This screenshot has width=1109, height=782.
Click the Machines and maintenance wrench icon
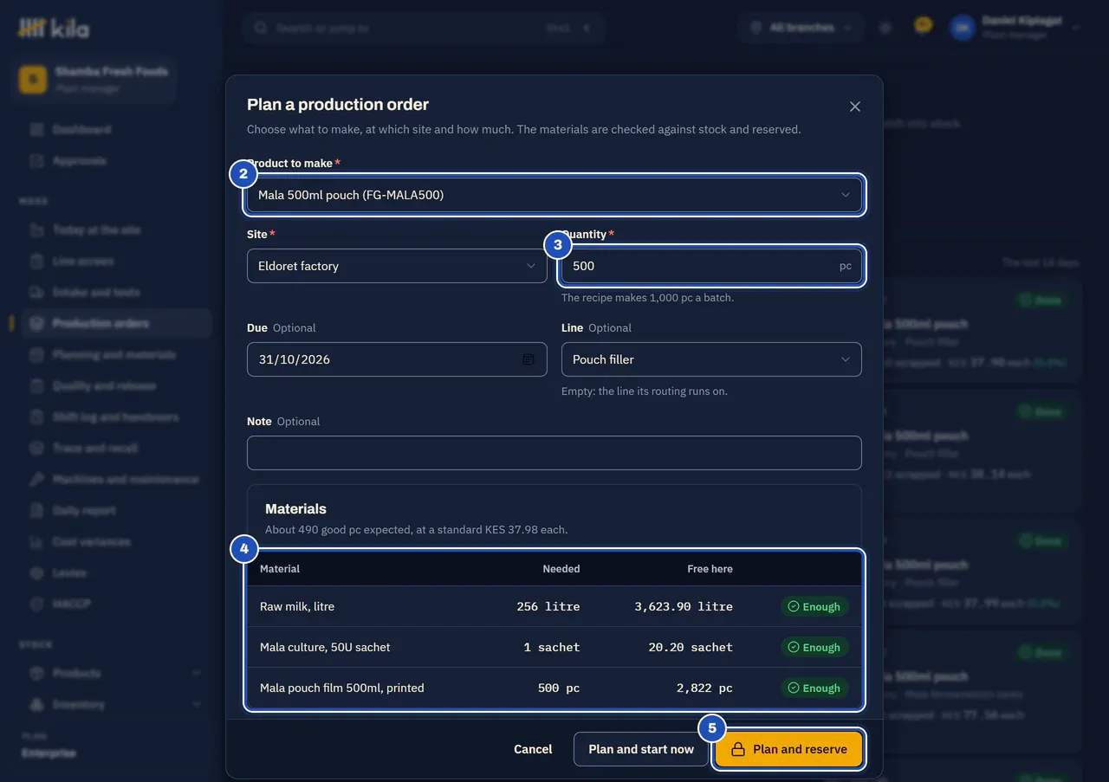tap(36, 479)
